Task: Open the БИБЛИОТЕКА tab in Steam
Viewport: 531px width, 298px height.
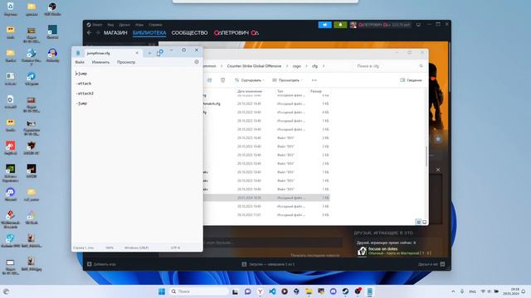Action: coord(149,33)
